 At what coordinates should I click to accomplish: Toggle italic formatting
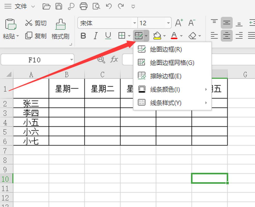click(96, 35)
